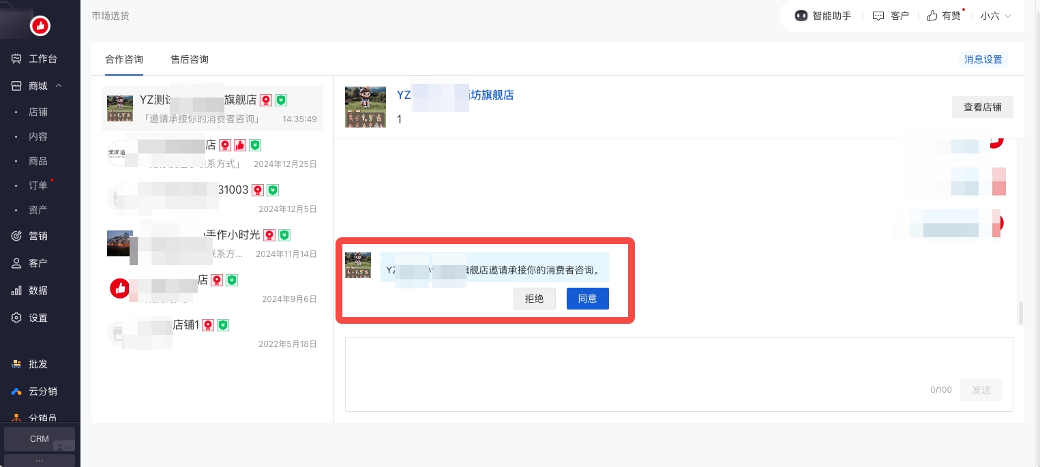This screenshot has width=1040, height=467.
Task: Click thumbs-up badge on 2024年12月25日 conversation
Action: tap(239, 145)
